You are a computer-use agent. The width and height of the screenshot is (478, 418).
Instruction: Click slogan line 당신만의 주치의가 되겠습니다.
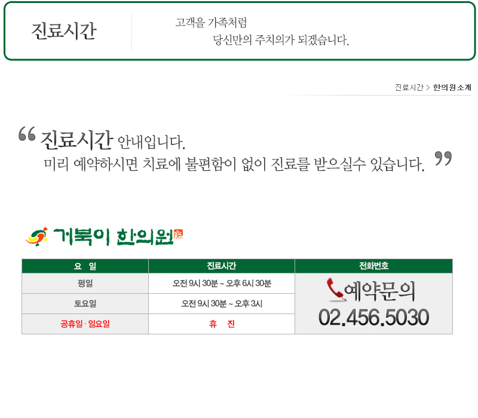click(x=281, y=40)
